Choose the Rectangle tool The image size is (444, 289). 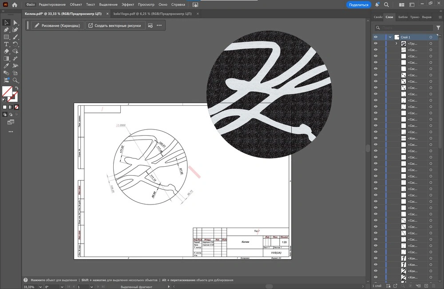7,37
